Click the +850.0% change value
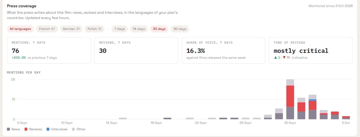The width and height of the screenshot is (360, 137). [x=19, y=58]
